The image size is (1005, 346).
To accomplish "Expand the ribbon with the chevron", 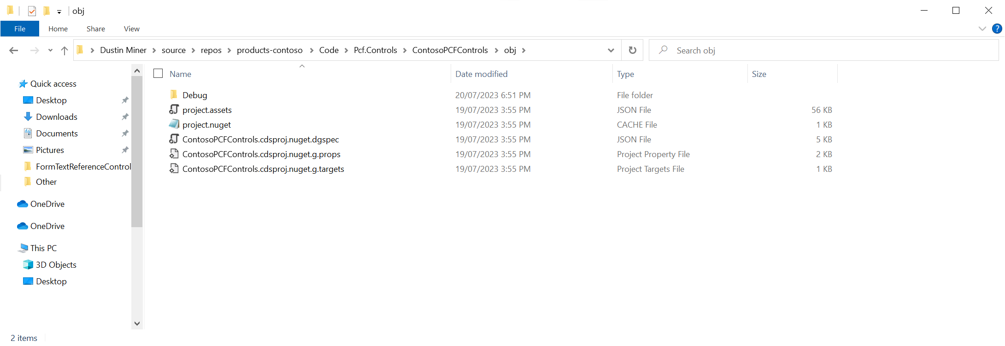I will click(x=982, y=29).
